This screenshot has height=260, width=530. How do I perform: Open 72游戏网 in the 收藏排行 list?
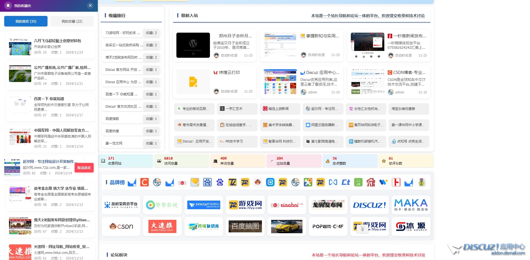(x=122, y=33)
